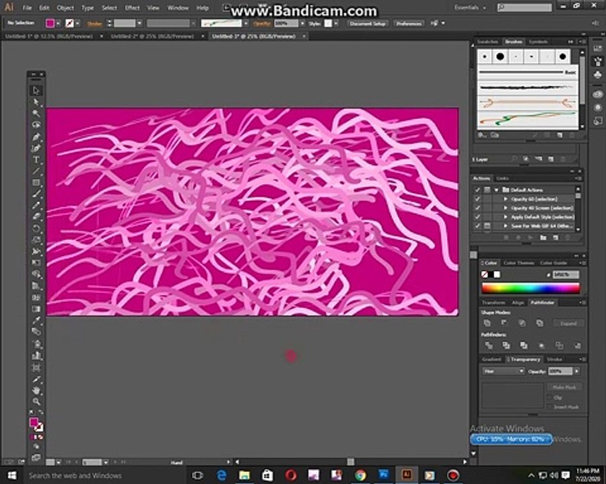Toggle the checkmark for Opacity 40 Screen action
Image resolution: width=606 pixels, height=484 pixels.
coord(477,208)
